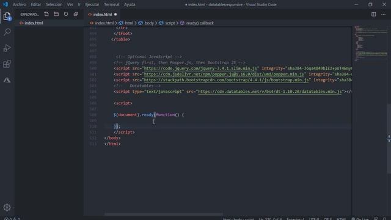Click the html breadcrumb segment
The height and width of the screenshot is (220, 391).
(x=129, y=23)
